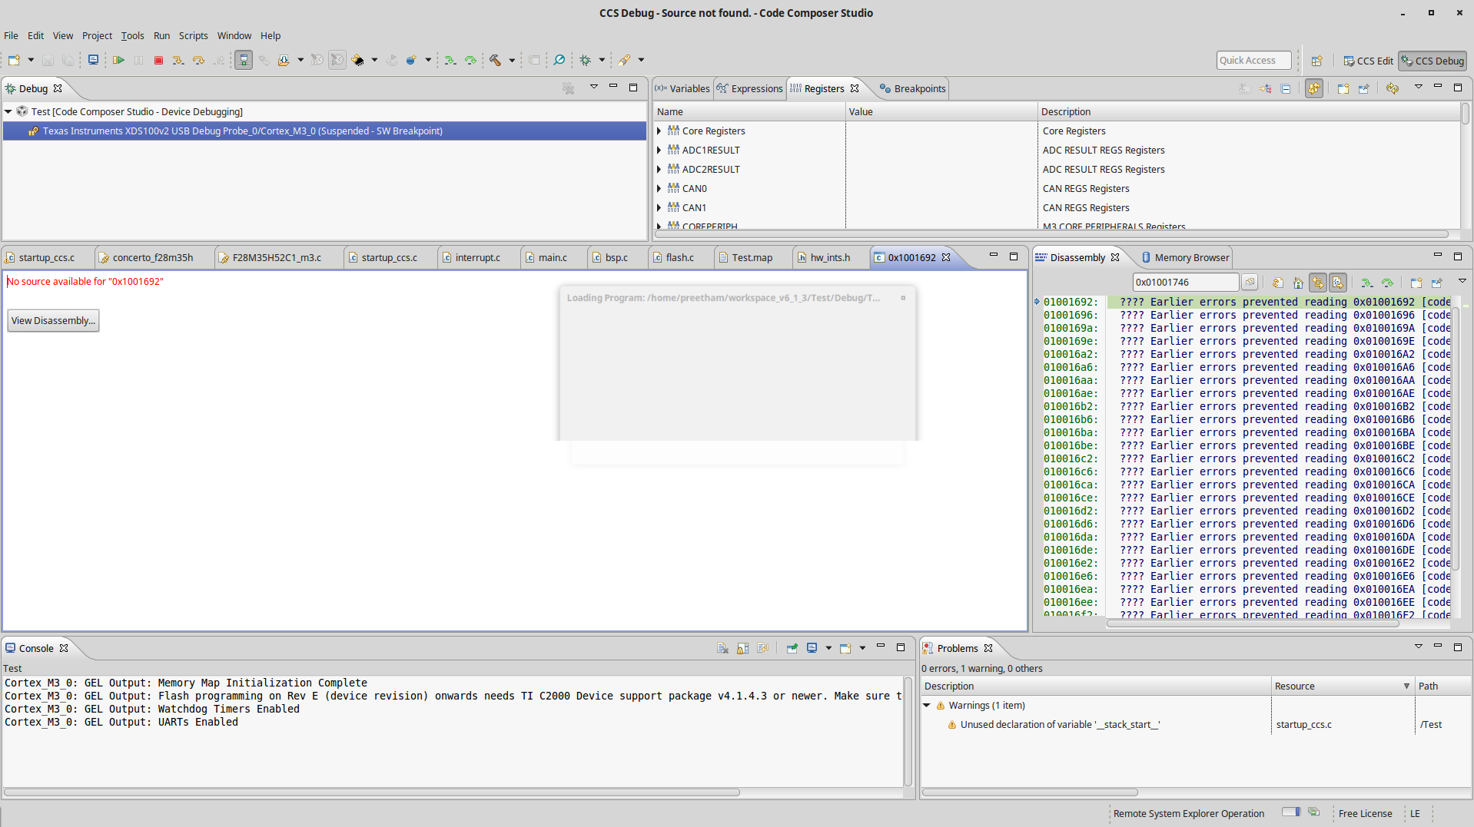Toggle Link with Active Debug Context in Disassembly
The width and height of the screenshot is (1474, 827).
[1318, 283]
